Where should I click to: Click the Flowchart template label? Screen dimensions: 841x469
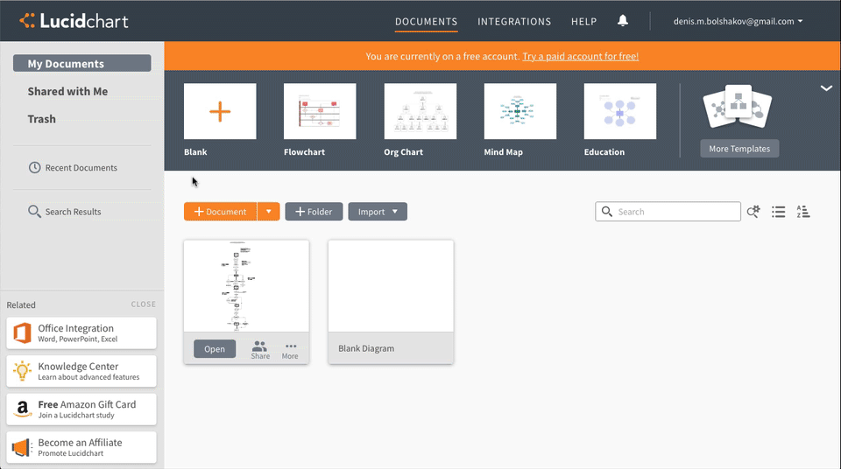pyautogui.click(x=304, y=151)
